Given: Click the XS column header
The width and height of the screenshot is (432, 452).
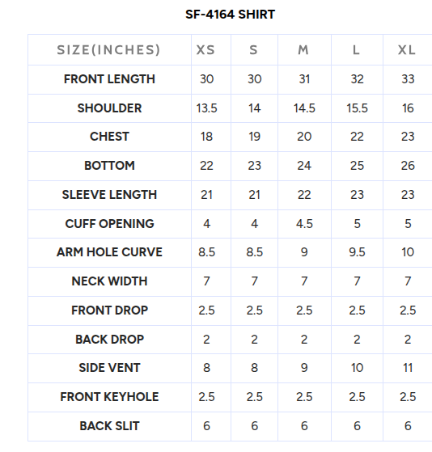Looking at the screenshot, I should 206,50.
